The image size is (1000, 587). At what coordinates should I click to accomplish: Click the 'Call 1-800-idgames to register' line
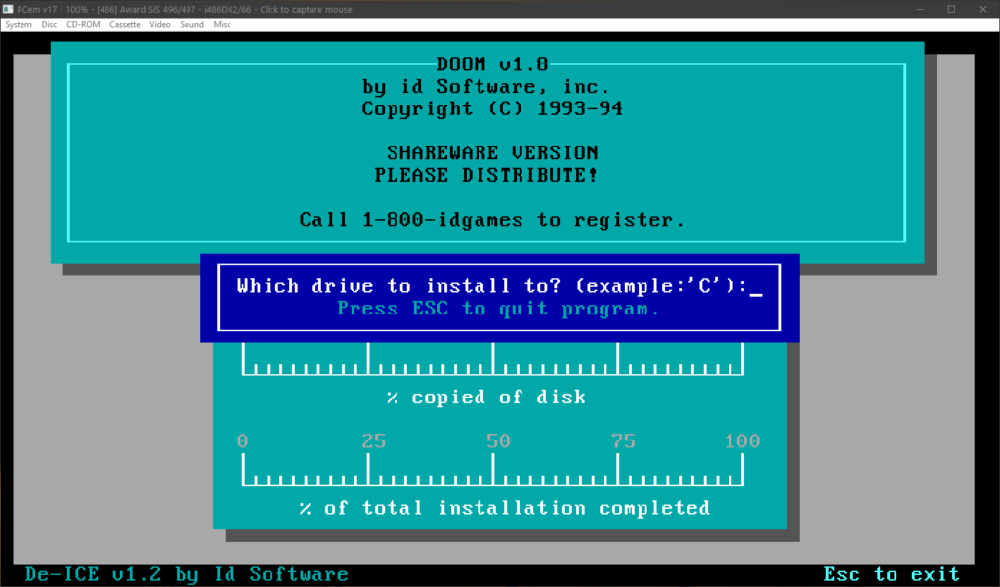click(492, 220)
